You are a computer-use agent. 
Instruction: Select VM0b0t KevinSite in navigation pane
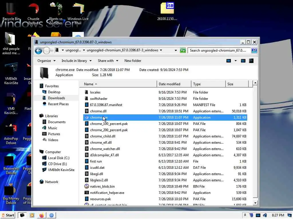61,170
